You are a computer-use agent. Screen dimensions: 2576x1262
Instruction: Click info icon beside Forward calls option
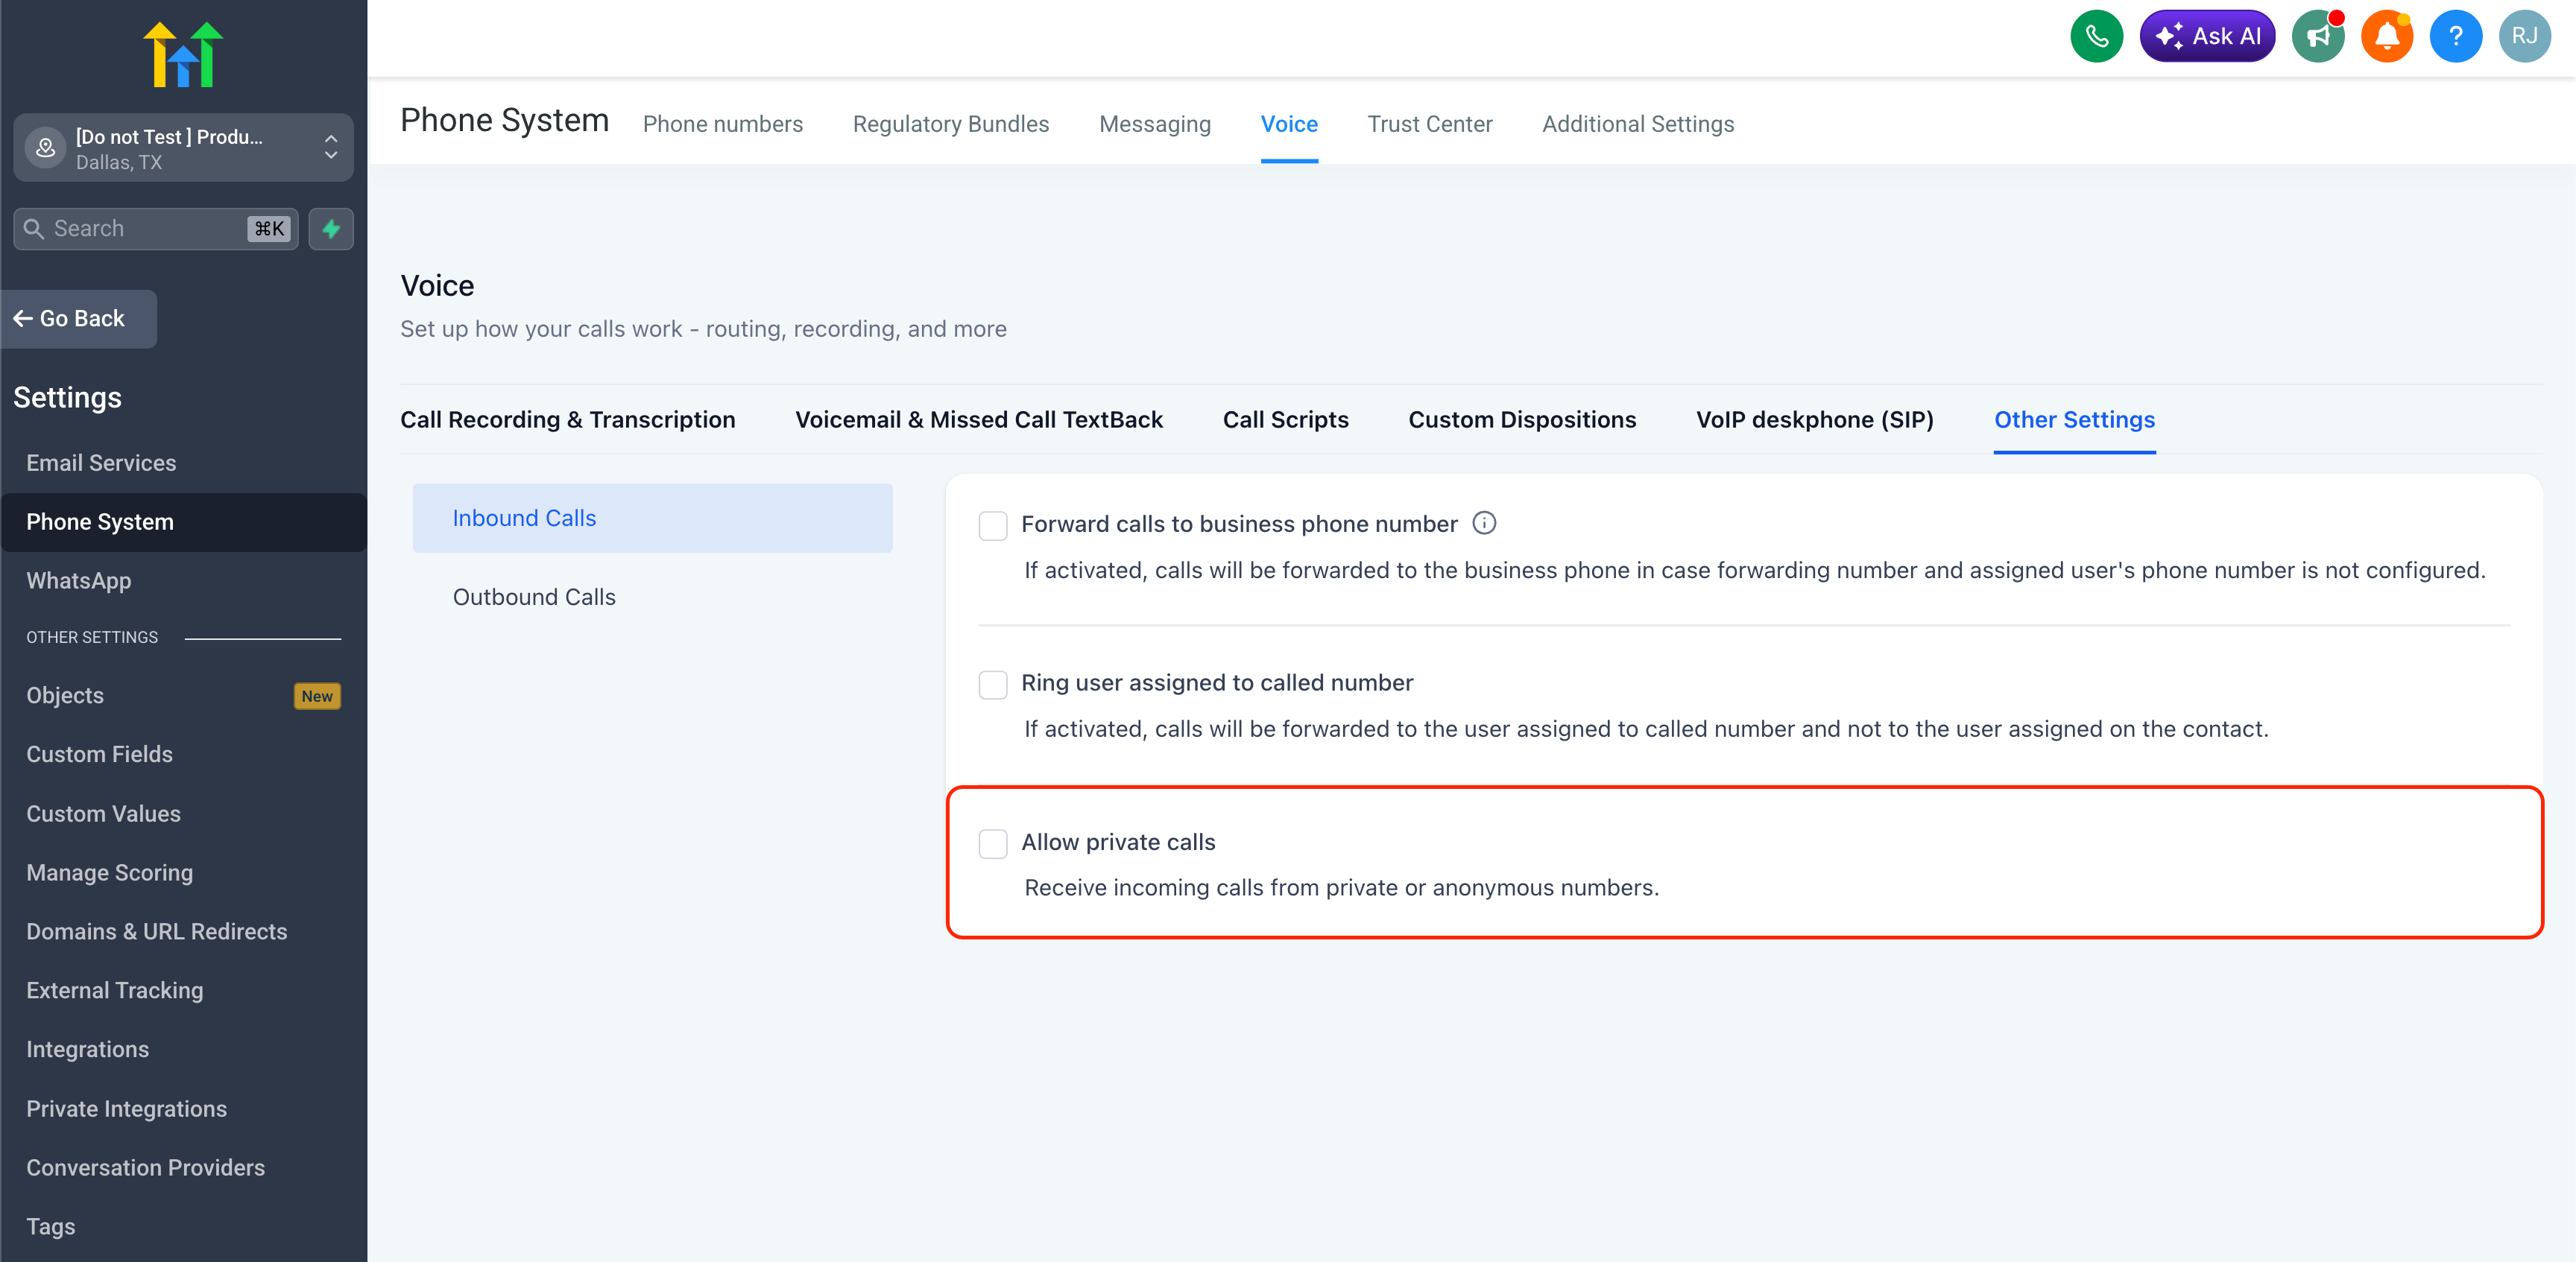(x=1484, y=524)
